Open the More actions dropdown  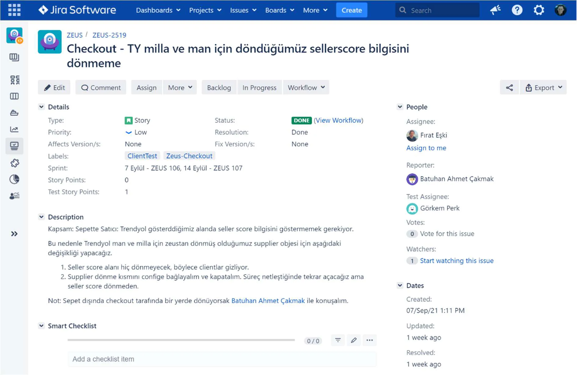pyautogui.click(x=180, y=88)
